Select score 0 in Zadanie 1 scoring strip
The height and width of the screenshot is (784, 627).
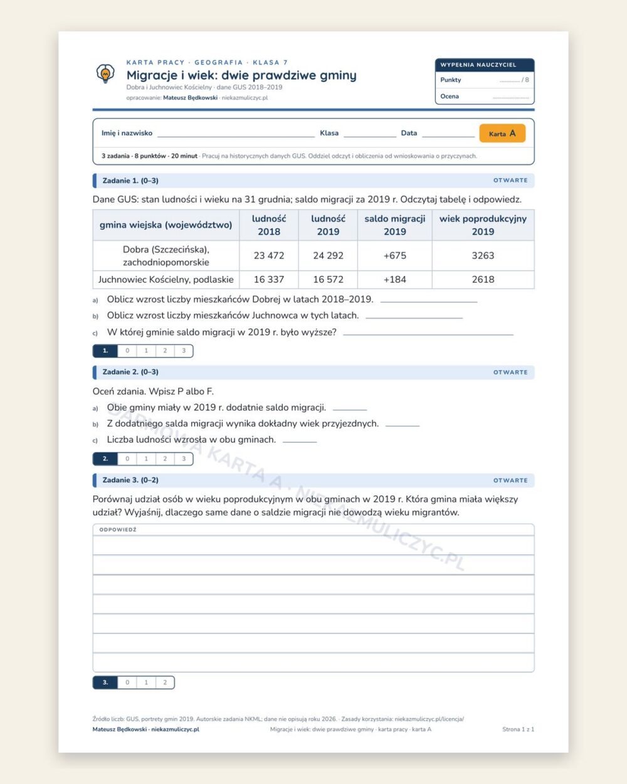click(127, 351)
